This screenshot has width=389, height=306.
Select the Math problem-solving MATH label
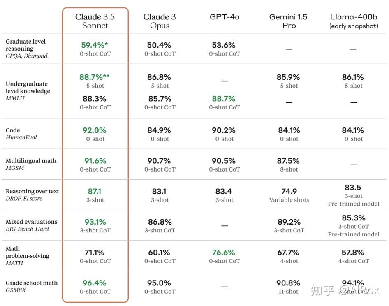pos(27,256)
